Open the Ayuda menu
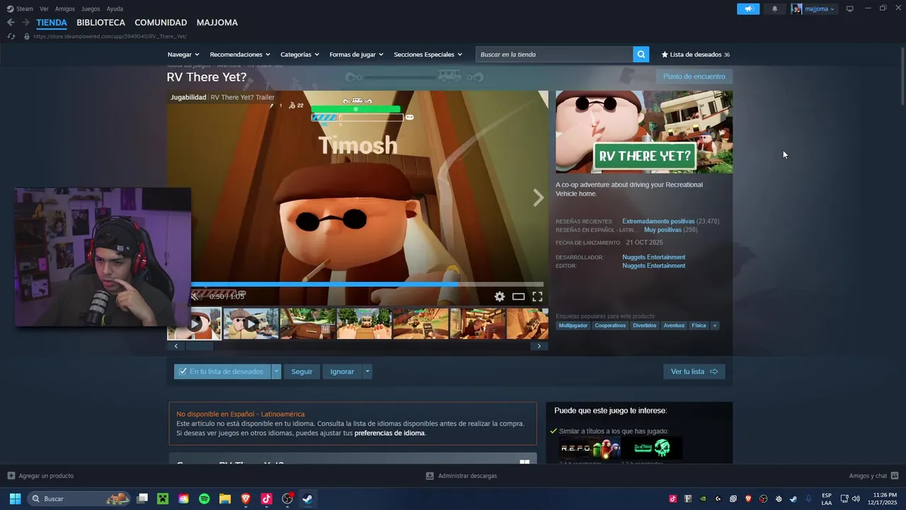The height and width of the screenshot is (510, 906). [x=115, y=8]
